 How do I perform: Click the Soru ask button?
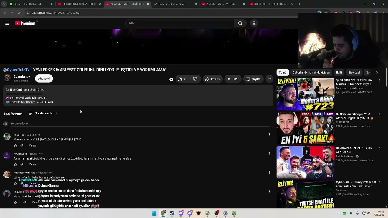(x=233, y=79)
